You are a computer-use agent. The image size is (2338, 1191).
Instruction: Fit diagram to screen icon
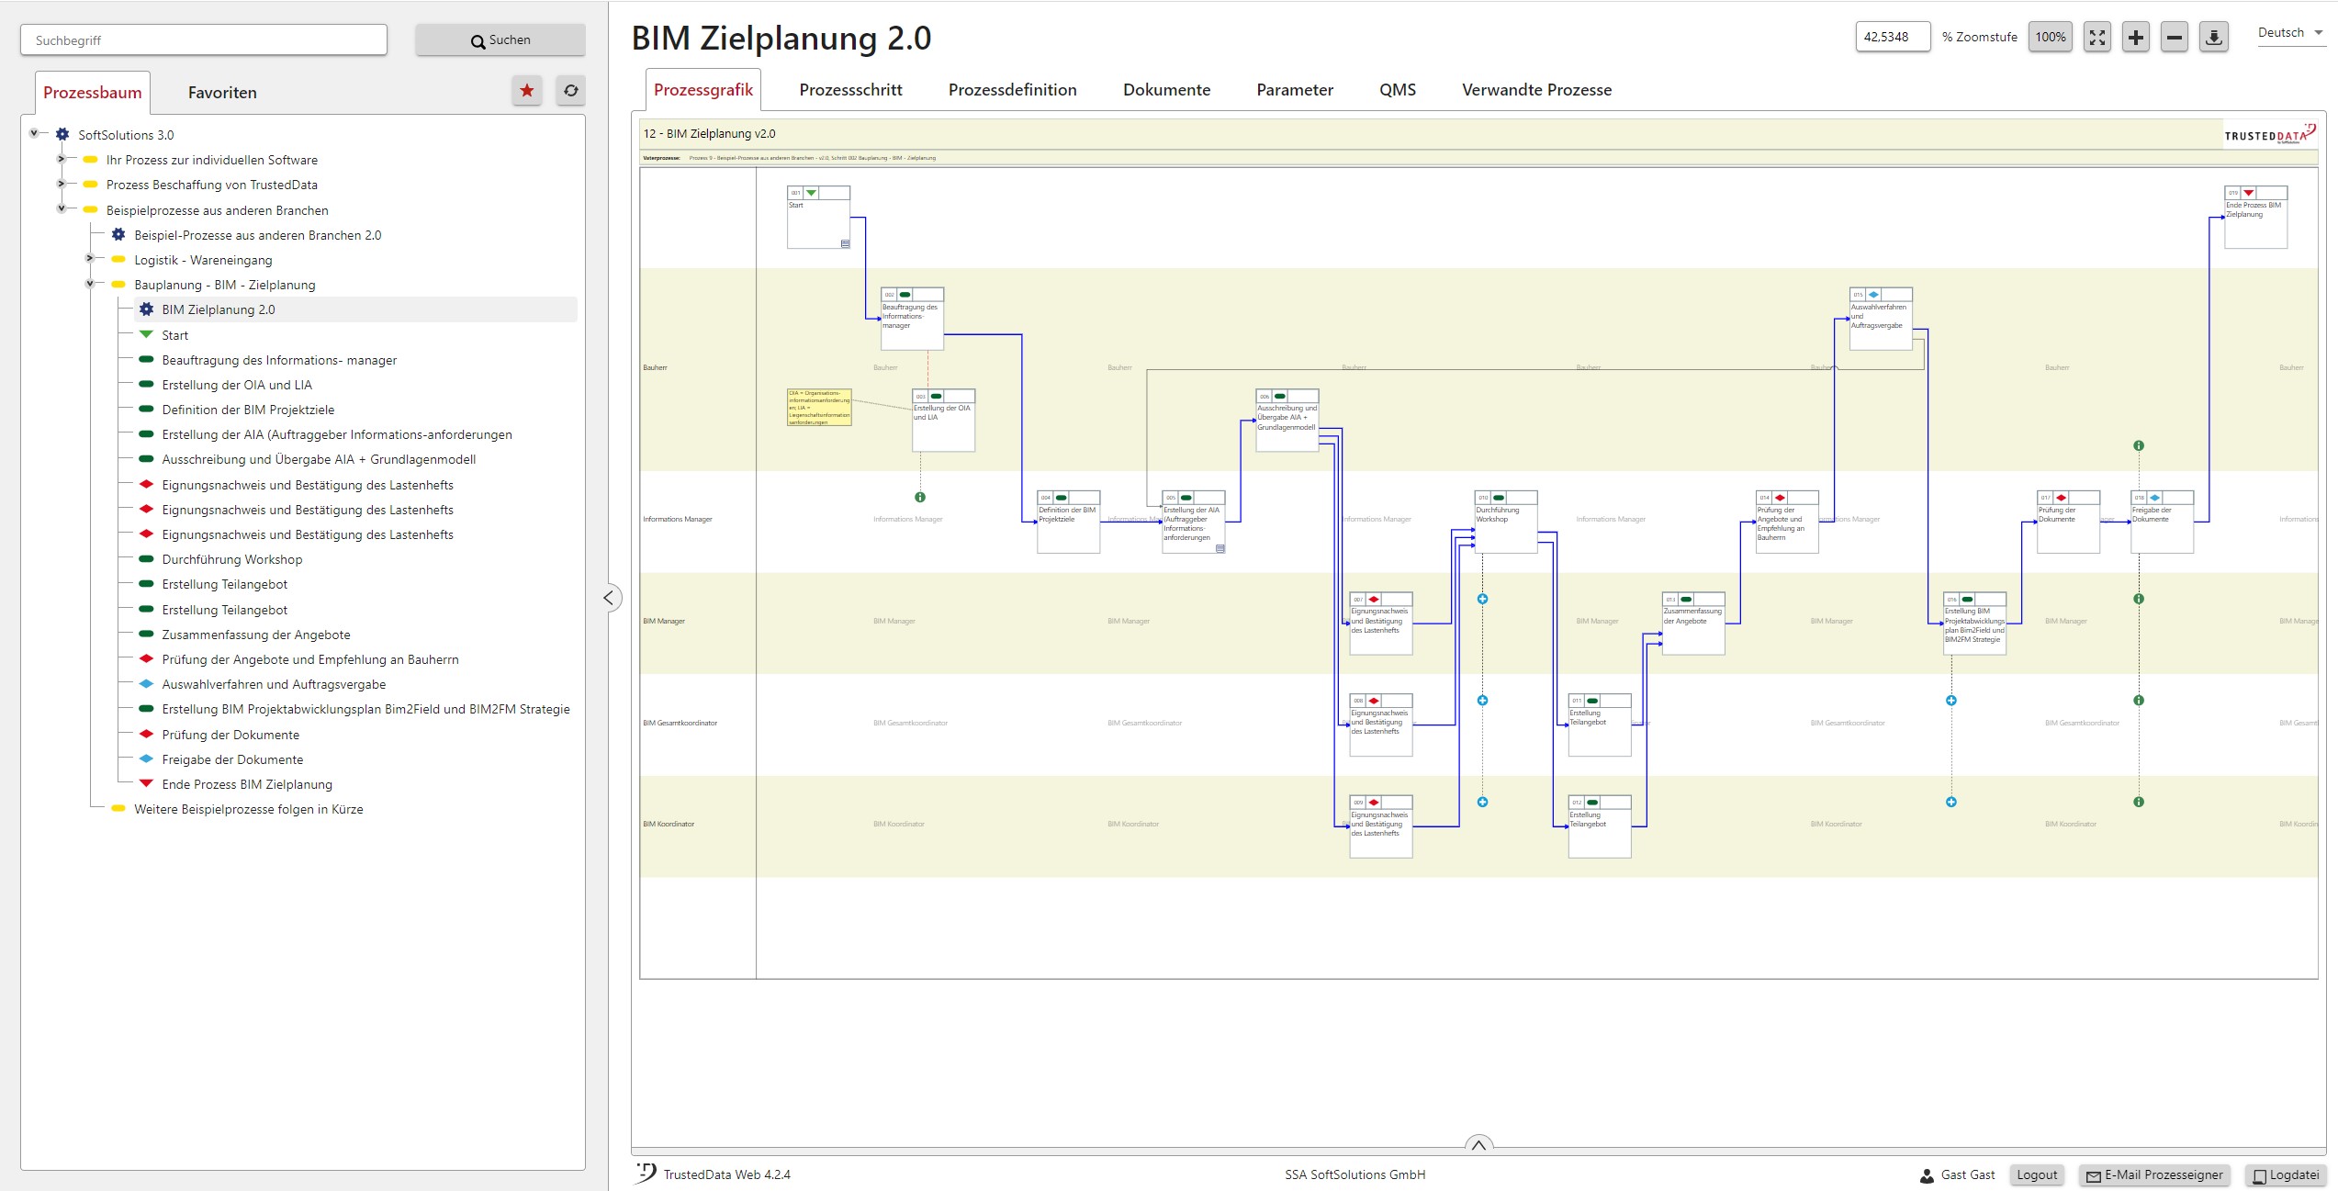(2097, 38)
